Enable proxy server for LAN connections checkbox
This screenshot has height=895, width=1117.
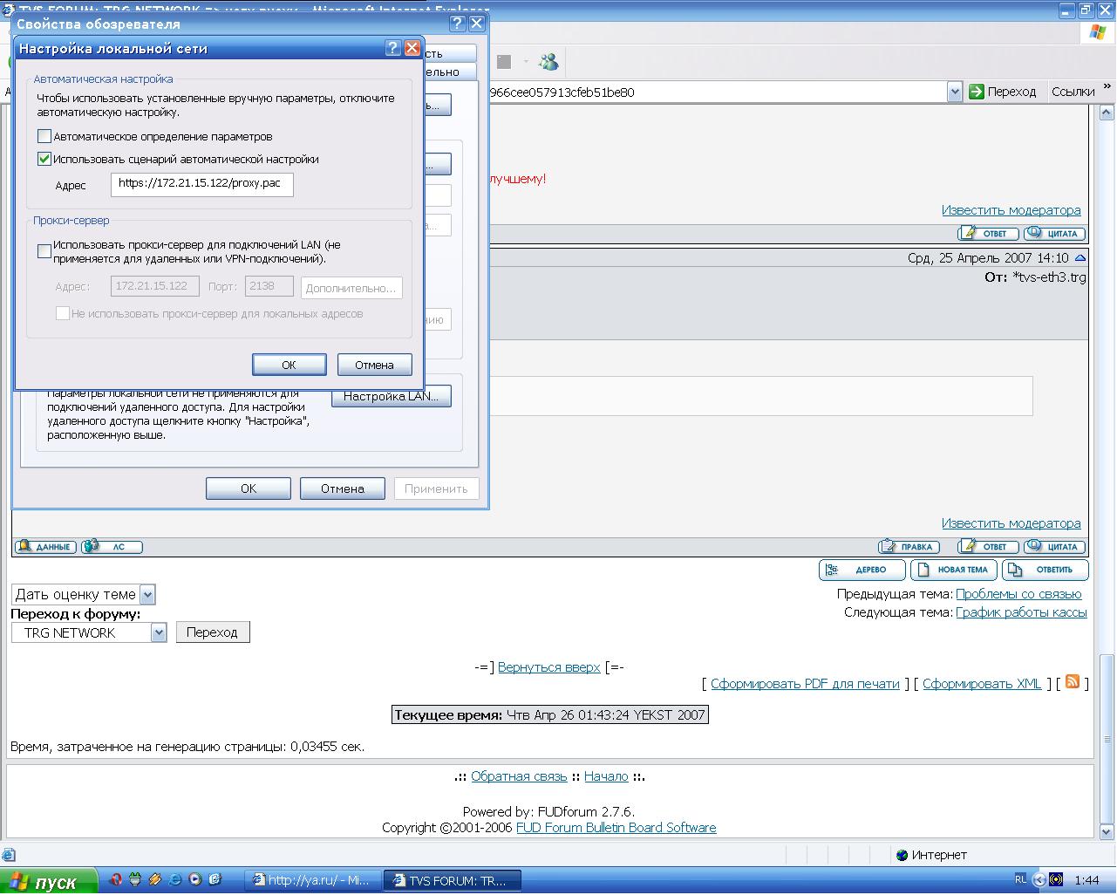[44, 251]
